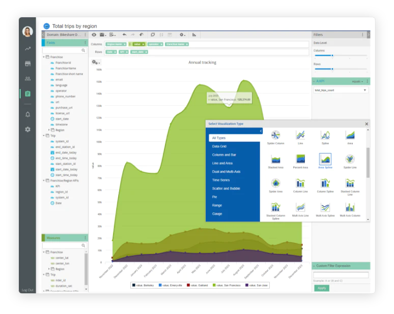Remove the operator chip from Columns
Image resolution: width=394 pixels, height=314 pixels.
pyautogui.click(x=161, y=44)
